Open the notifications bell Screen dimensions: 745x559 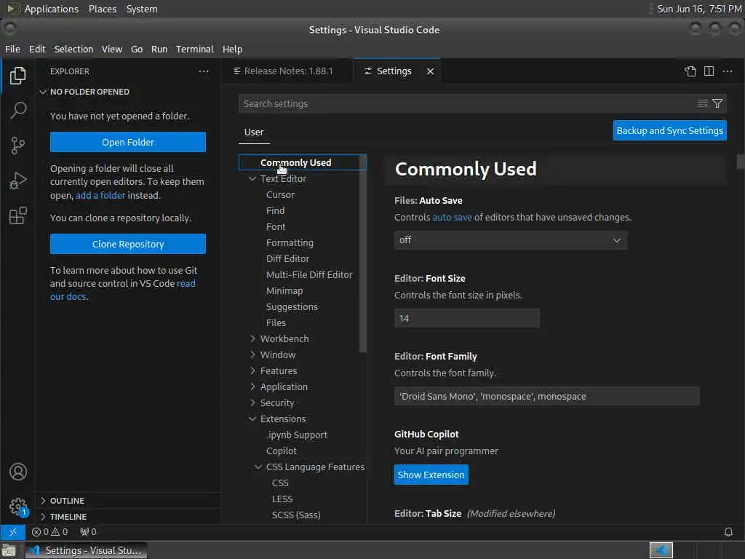(728, 532)
